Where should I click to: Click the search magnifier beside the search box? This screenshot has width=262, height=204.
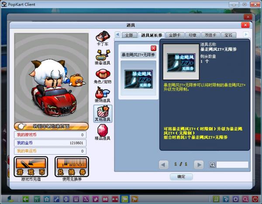point(212,165)
